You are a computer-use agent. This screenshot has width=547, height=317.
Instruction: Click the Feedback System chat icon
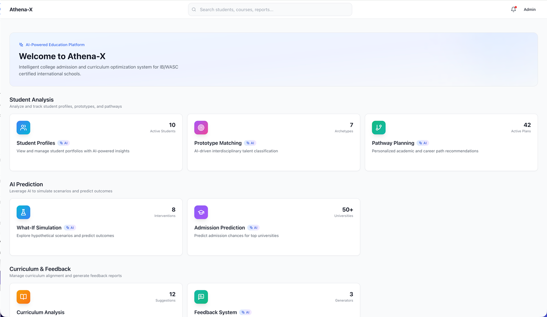[x=201, y=297]
